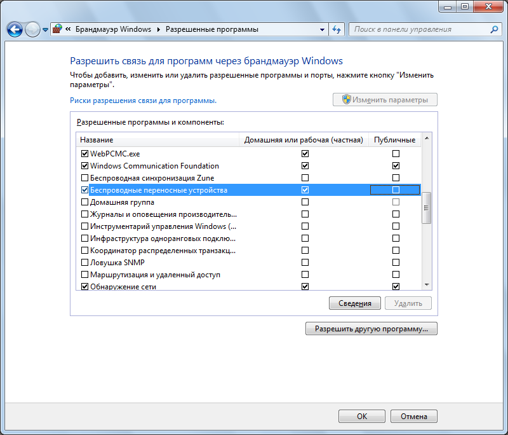Toggle WebPCMC.exe private network checkbox
Viewport: 508px width, 435px height.
pyautogui.click(x=305, y=154)
